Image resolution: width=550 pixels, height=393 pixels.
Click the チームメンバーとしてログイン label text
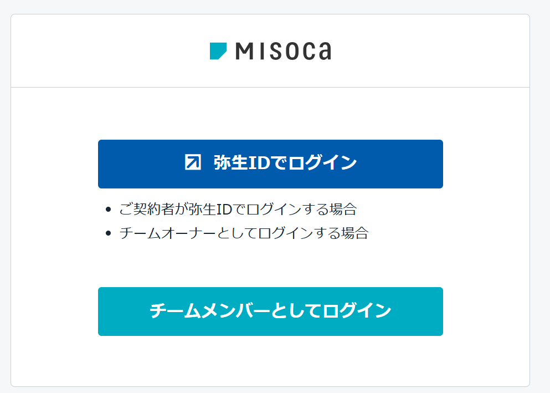click(x=270, y=311)
